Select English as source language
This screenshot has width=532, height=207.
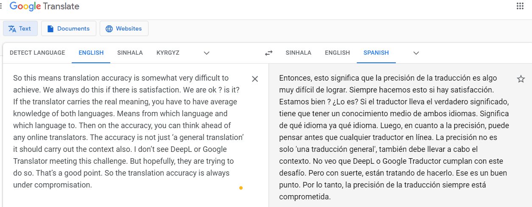click(91, 53)
